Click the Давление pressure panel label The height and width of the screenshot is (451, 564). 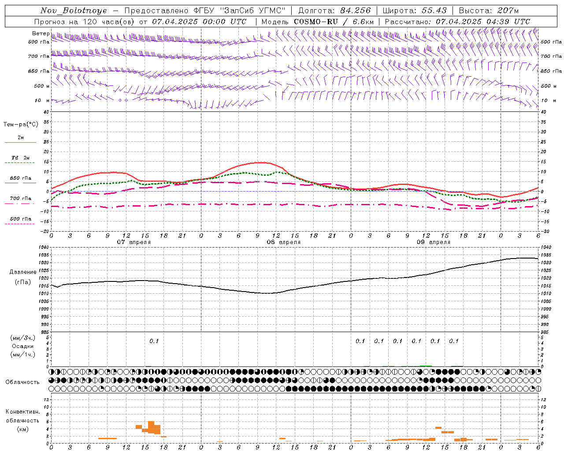pos(22,272)
